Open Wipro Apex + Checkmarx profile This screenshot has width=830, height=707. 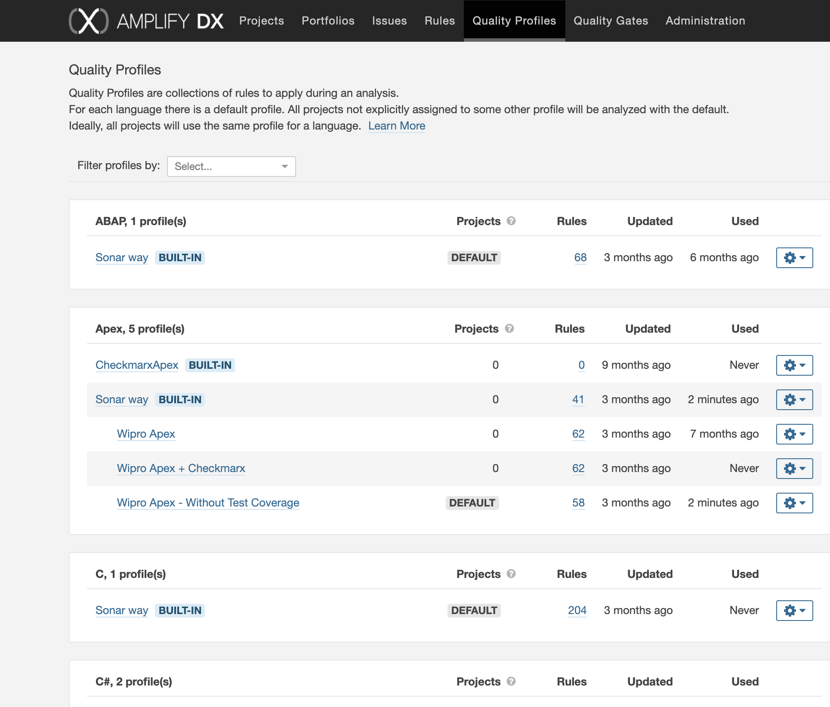point(181,468)
